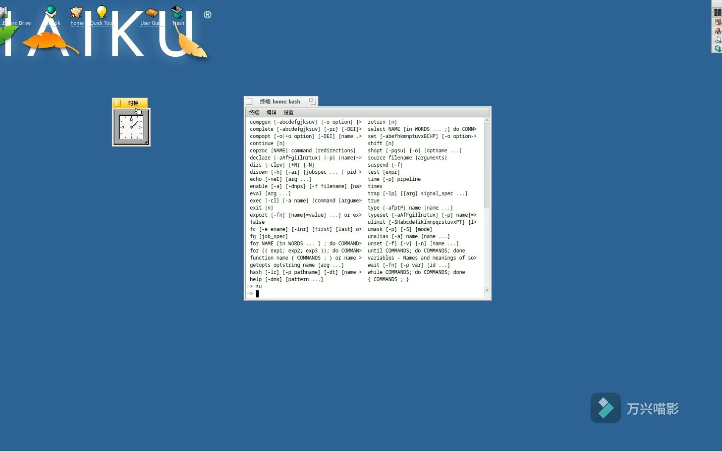The image size is (722, 451).
Task: Click the analog clock face
Action: click(131, 127)
